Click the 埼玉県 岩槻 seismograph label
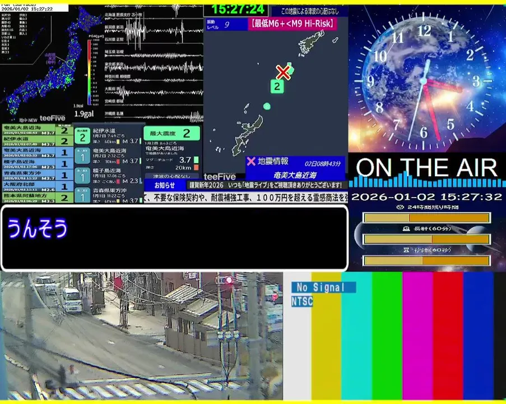 coord(114,52)
